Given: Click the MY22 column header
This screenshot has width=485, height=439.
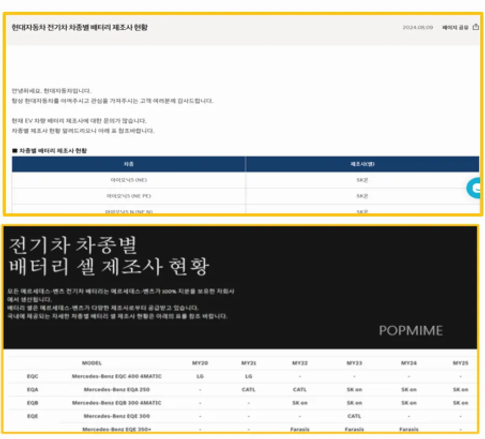Looking at the screenshot, I should 300,363.
